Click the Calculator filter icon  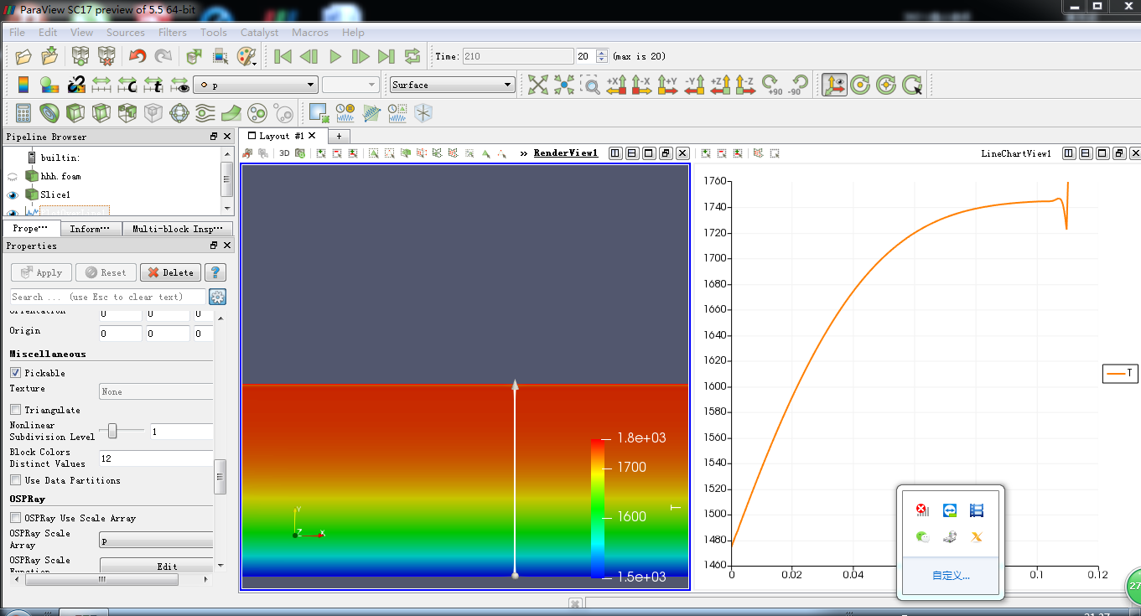(23, 112)
